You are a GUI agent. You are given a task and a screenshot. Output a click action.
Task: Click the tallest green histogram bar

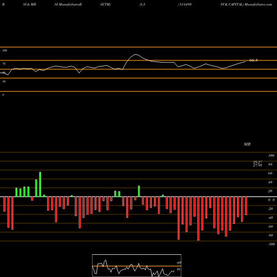(40, 184)
